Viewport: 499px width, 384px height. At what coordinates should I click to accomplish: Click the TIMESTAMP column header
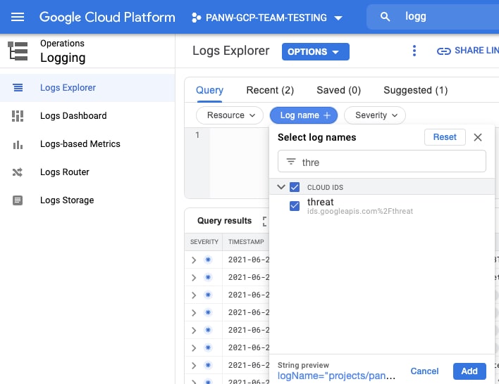click(x=246, y=242)
